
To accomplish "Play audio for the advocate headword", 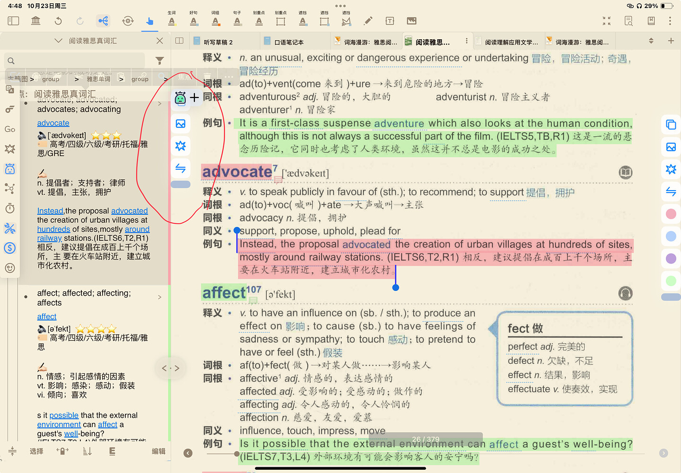I will (625, 173).
